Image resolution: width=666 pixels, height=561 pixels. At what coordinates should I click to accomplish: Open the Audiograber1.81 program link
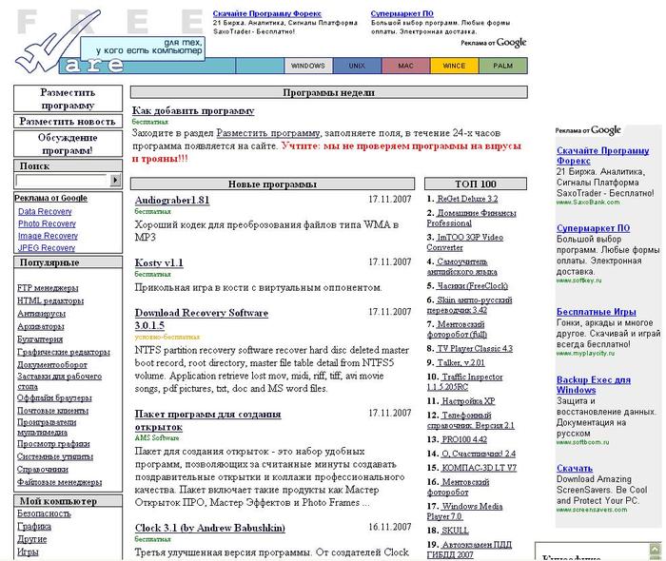coord(172,200)
